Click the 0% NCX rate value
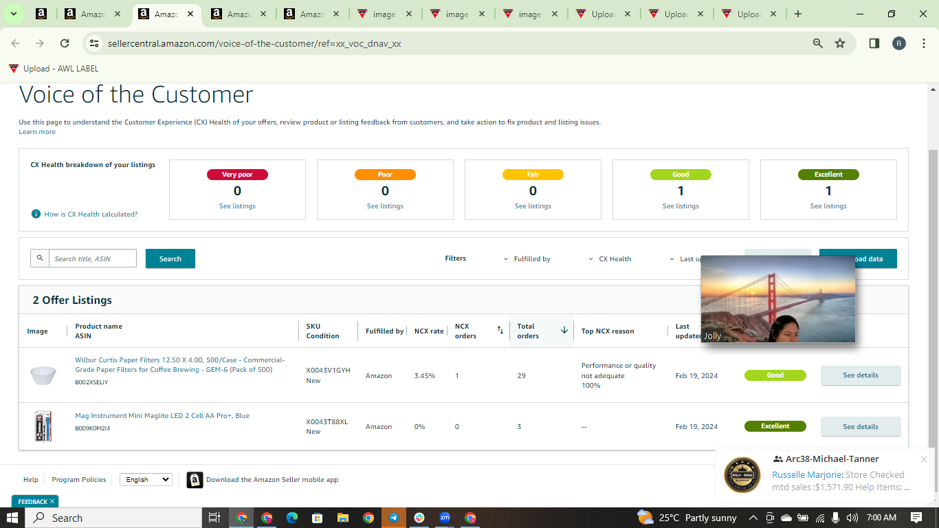This screenshot has width=939, height=528. (420, 427)
